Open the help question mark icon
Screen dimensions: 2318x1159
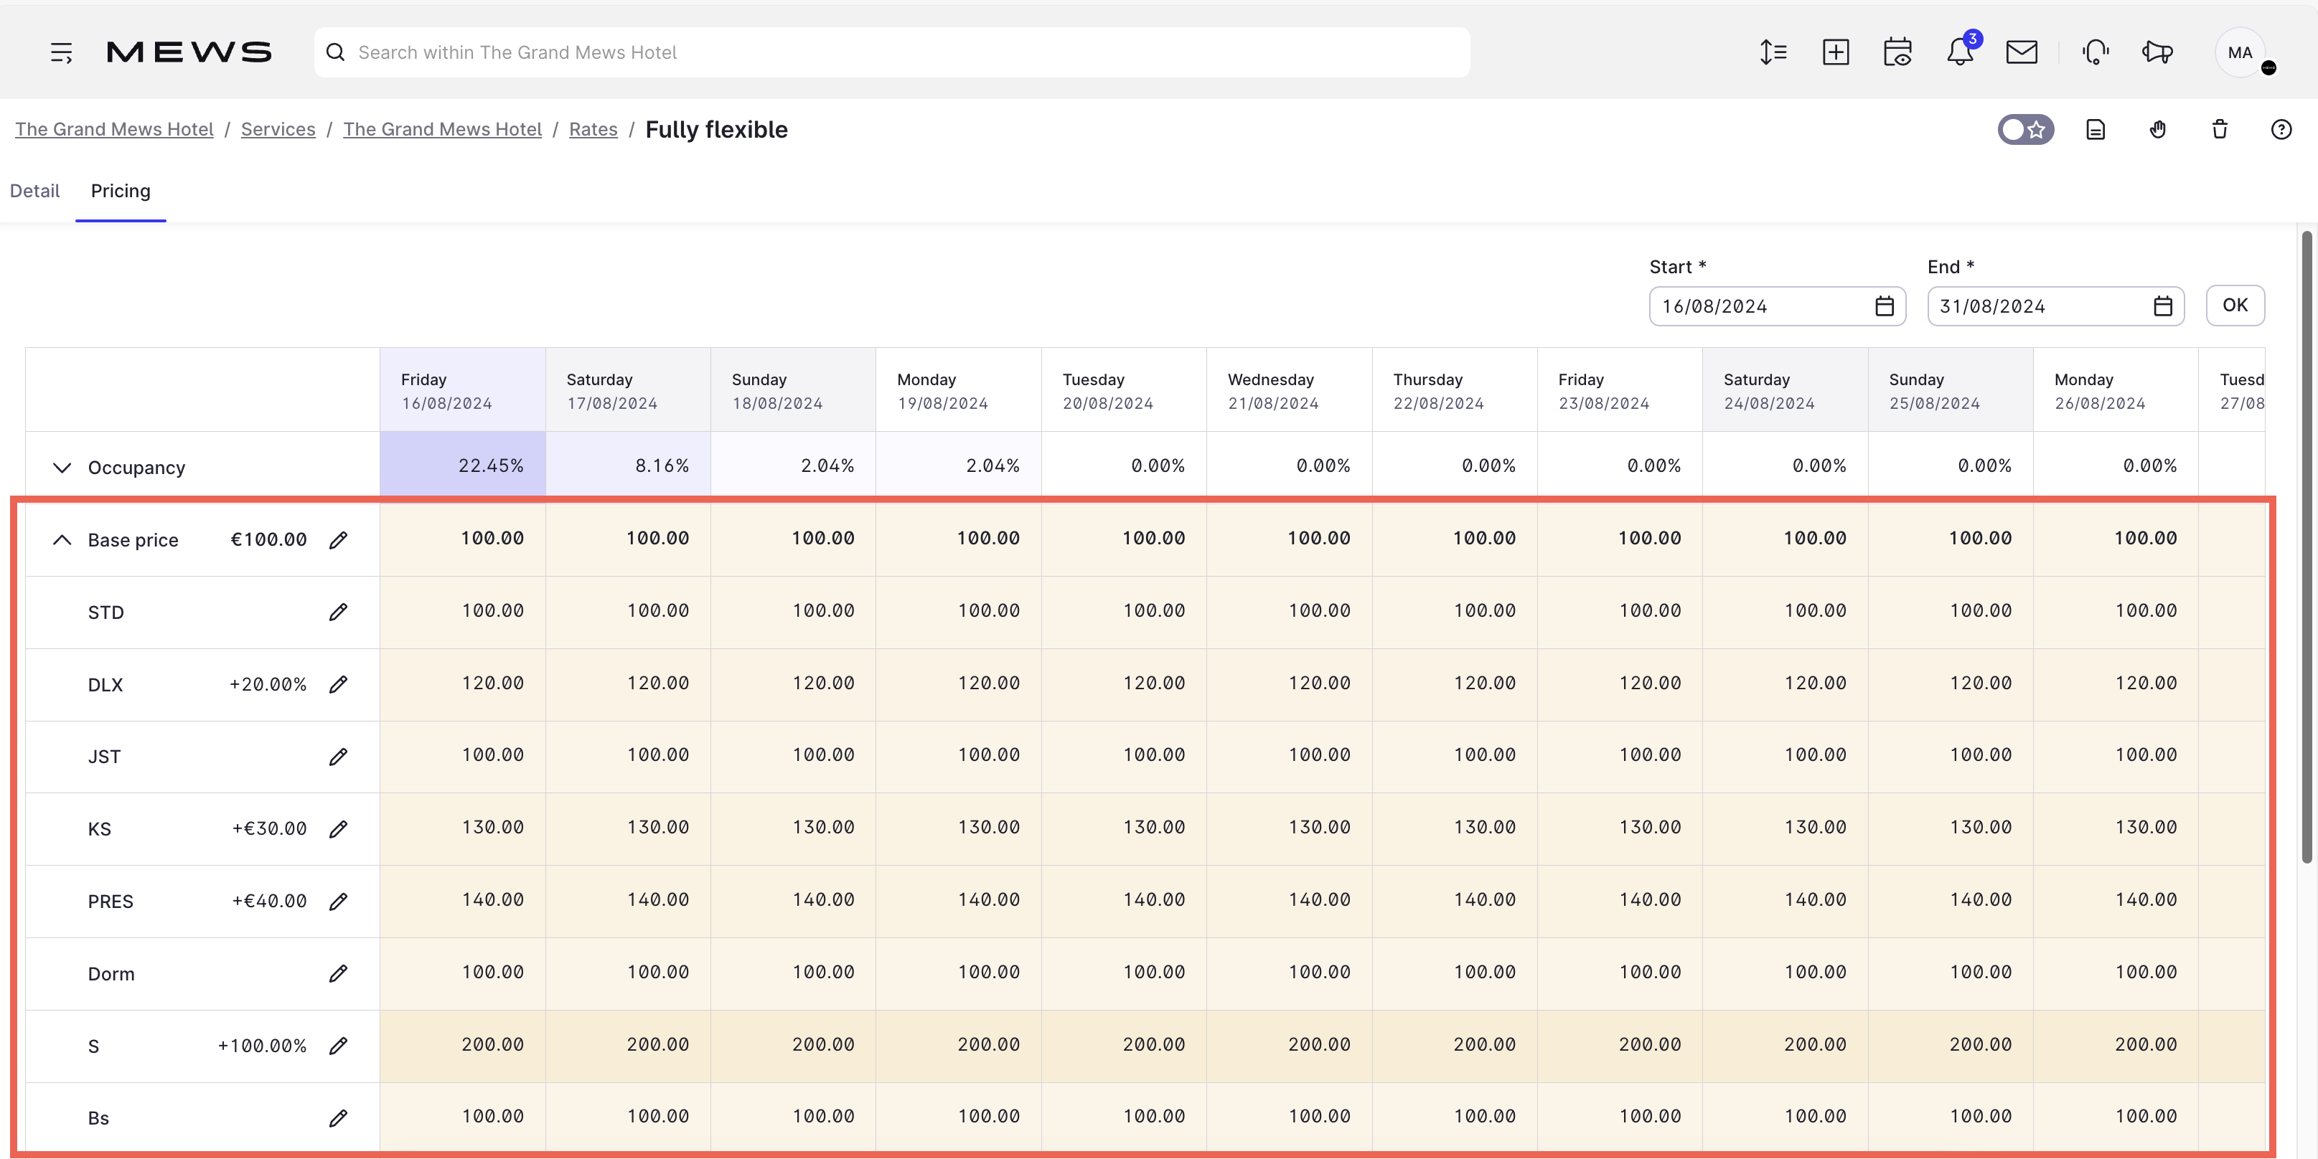[2281, 130]
